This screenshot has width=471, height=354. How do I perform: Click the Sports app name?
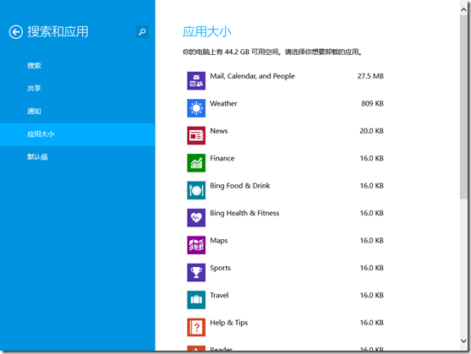(x=220, y=268)
